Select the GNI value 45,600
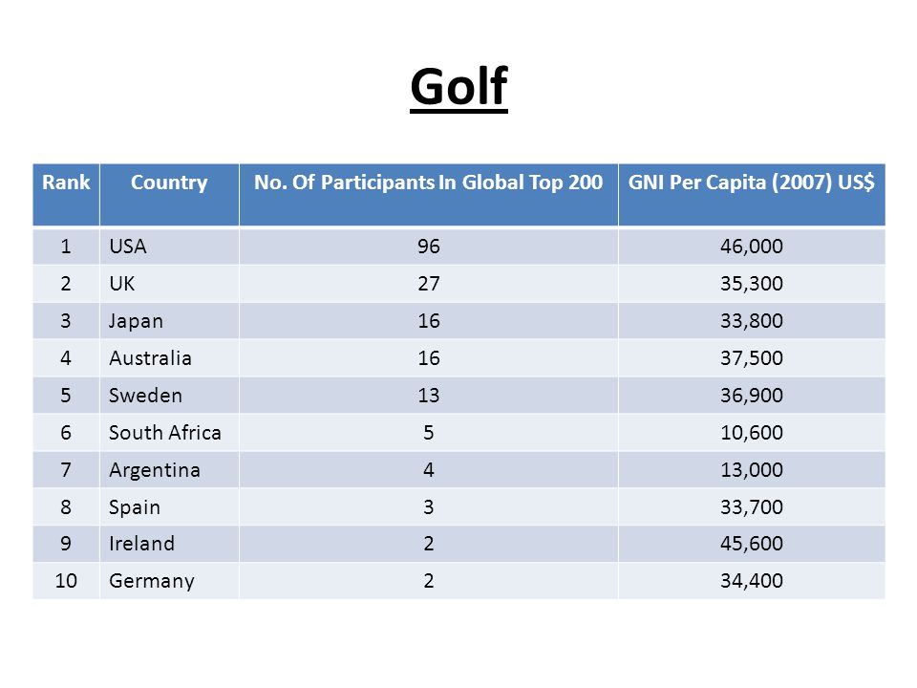Viewport: 917px width, 688px height. click(752, 544)
